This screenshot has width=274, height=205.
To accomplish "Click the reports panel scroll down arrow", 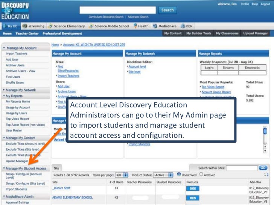I will (265, 151).
